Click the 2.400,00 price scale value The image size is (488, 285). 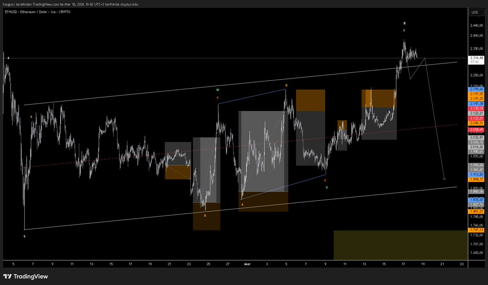pos(476,36)
